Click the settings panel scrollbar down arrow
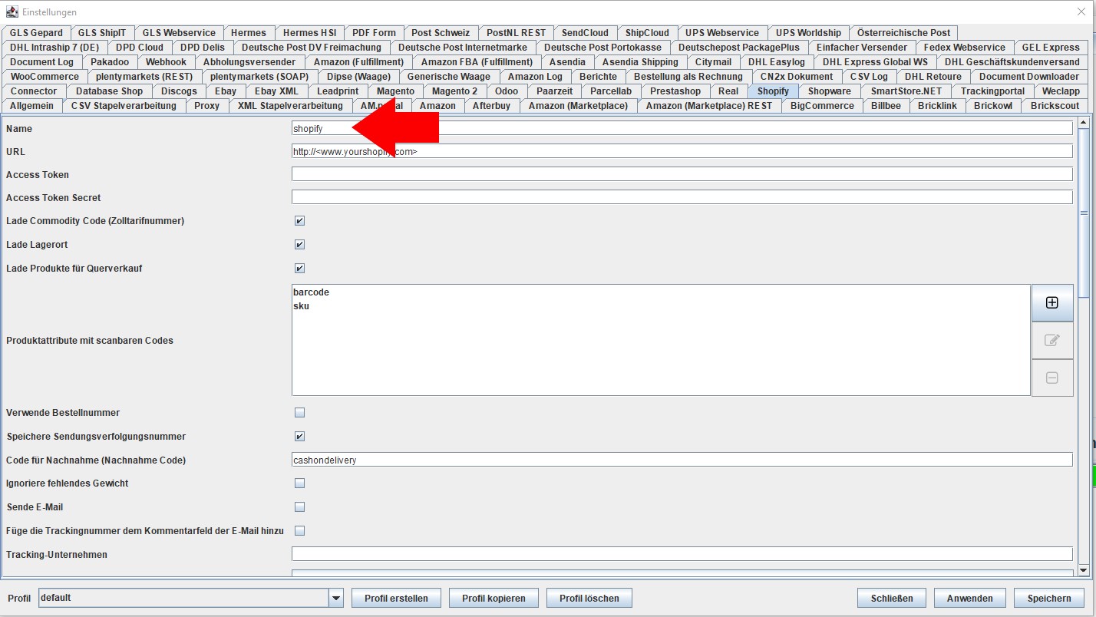Image resolution: width=1096 pixels, height=617 pixels. click(x=1084, y=569)
